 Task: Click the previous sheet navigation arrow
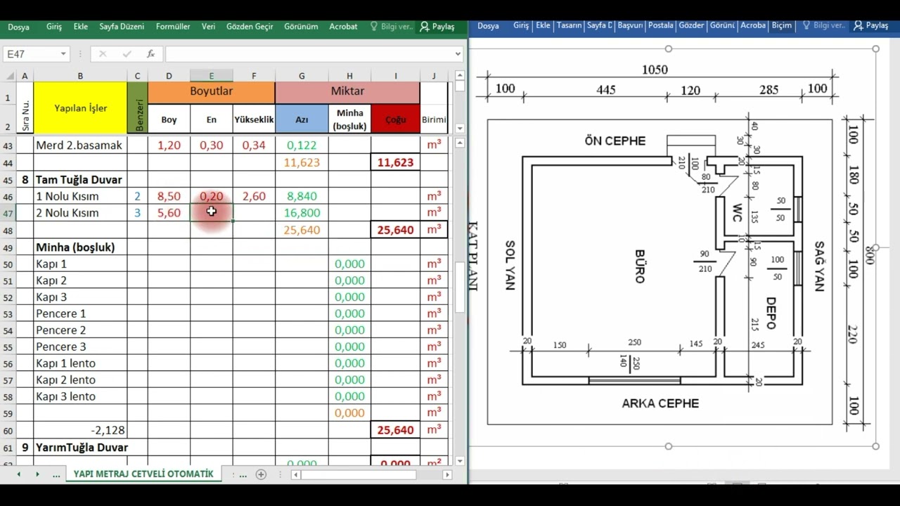(x=19, y=474)
